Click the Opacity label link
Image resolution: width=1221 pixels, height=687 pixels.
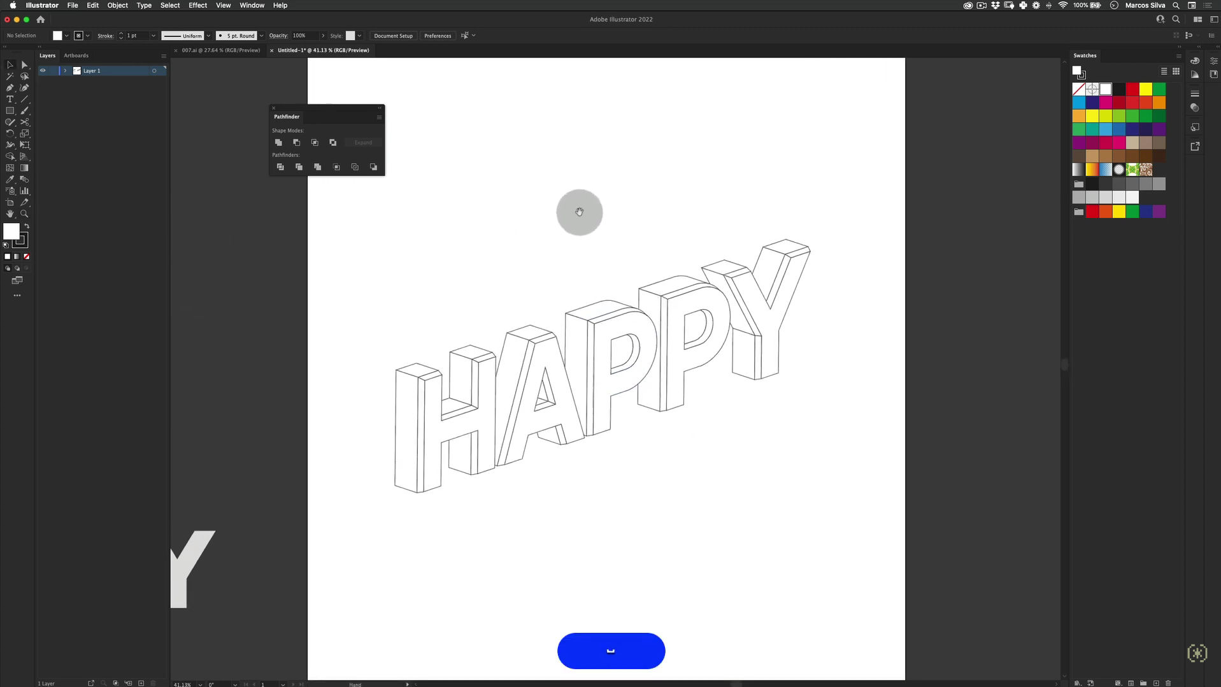click(278, 36)
